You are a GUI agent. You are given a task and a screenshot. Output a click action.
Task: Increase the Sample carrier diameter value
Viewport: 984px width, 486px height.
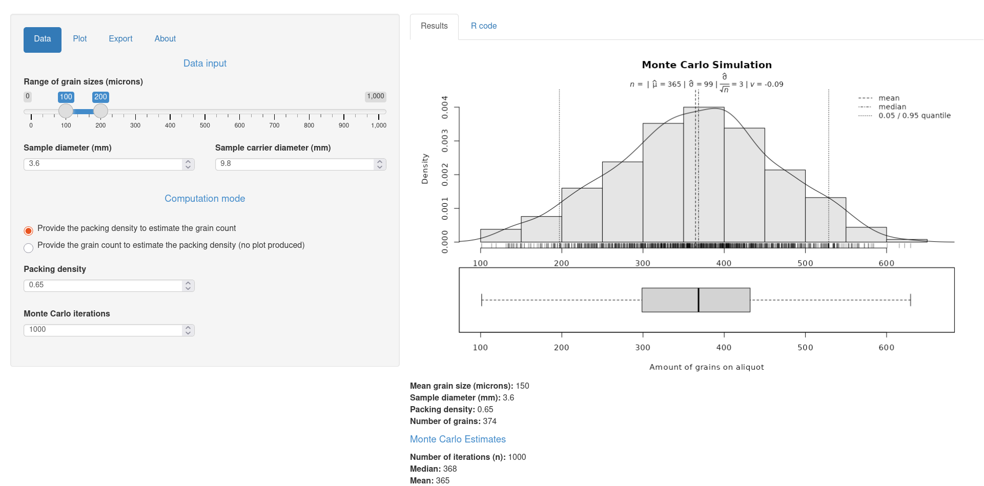pos(380,161)
